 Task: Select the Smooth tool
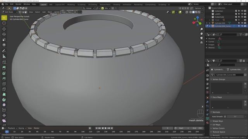[4, 105]
